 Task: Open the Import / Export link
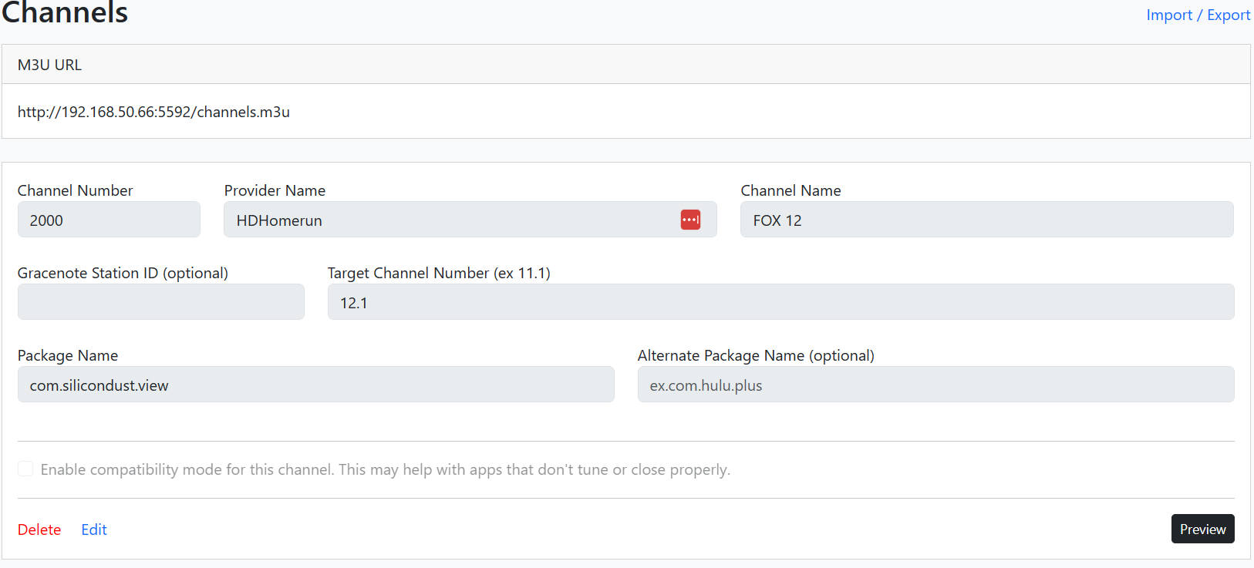click(1198, 15)
